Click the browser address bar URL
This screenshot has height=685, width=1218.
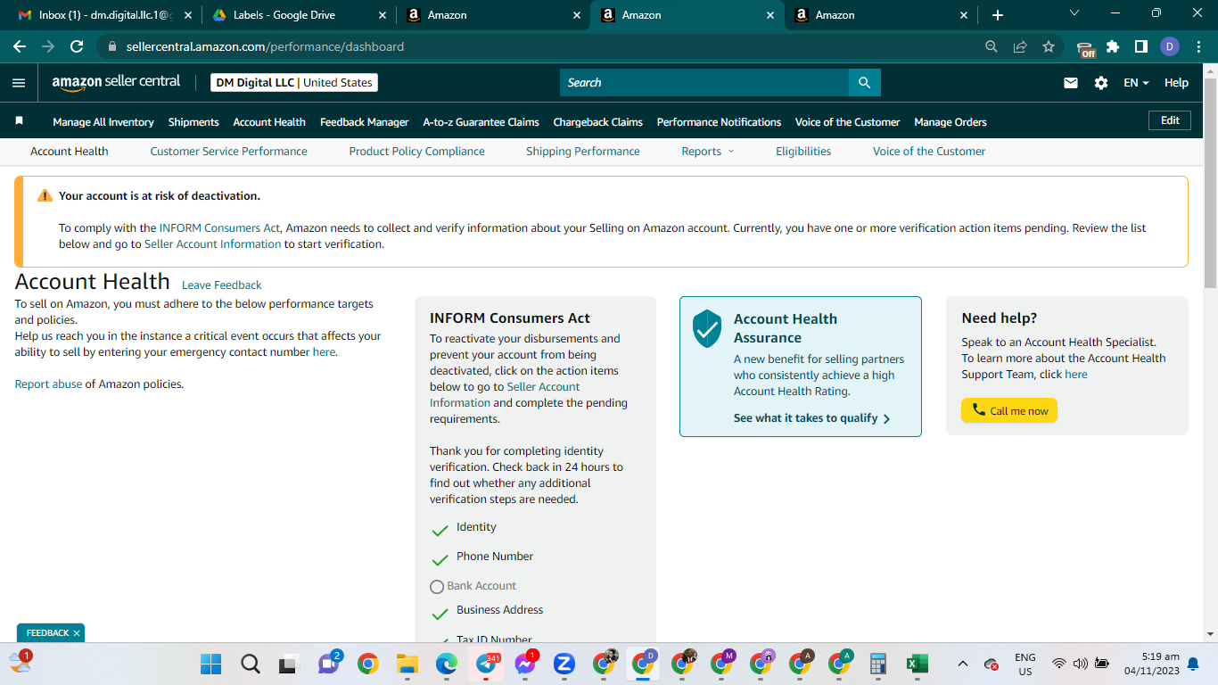coord(265,46)
